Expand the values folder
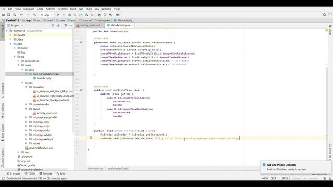333x187 pixels. 26,143
